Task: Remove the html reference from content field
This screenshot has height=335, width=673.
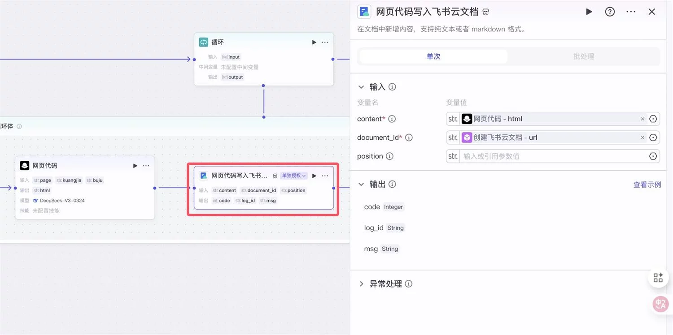Action: pos(642,119)
